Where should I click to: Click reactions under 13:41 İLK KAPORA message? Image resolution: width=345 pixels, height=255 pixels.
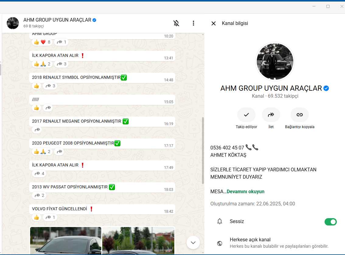pos(42,64)
